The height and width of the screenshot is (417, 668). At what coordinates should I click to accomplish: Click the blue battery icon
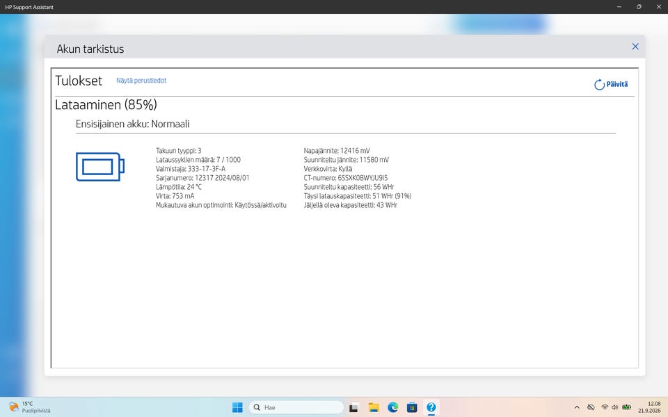click(100, 167)
